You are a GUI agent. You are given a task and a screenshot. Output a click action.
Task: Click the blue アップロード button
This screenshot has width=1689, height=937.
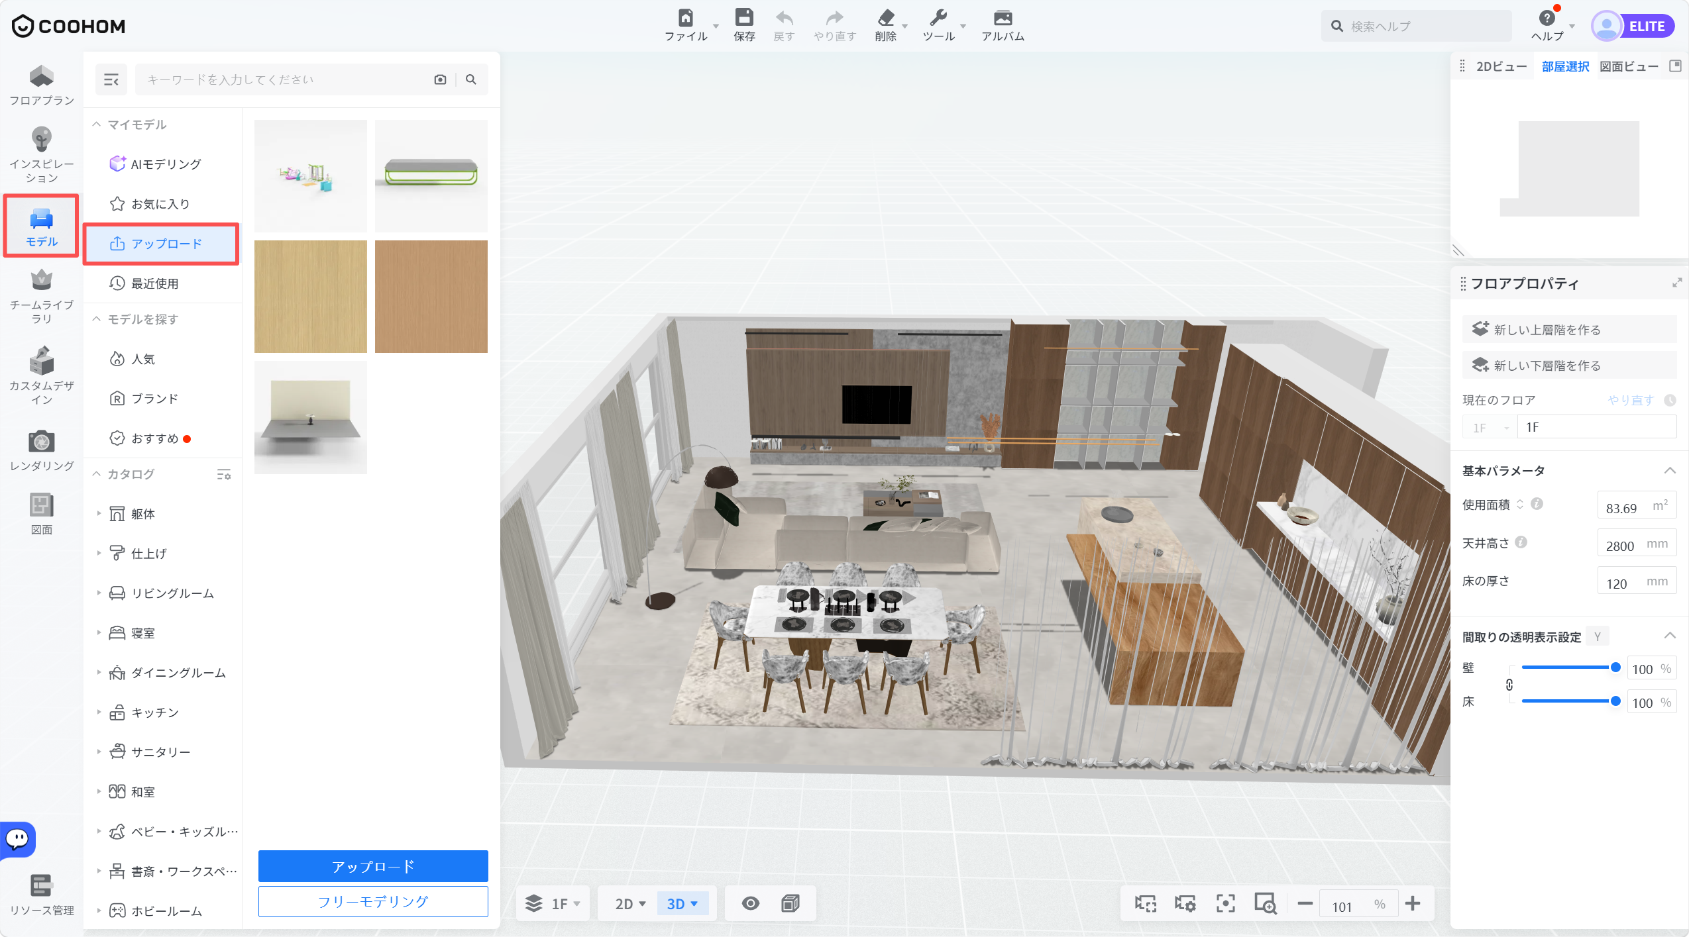(x=373, y=866)
